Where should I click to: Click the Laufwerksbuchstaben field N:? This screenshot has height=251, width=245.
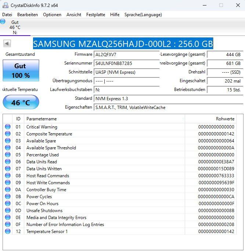[x=127, y=90]
